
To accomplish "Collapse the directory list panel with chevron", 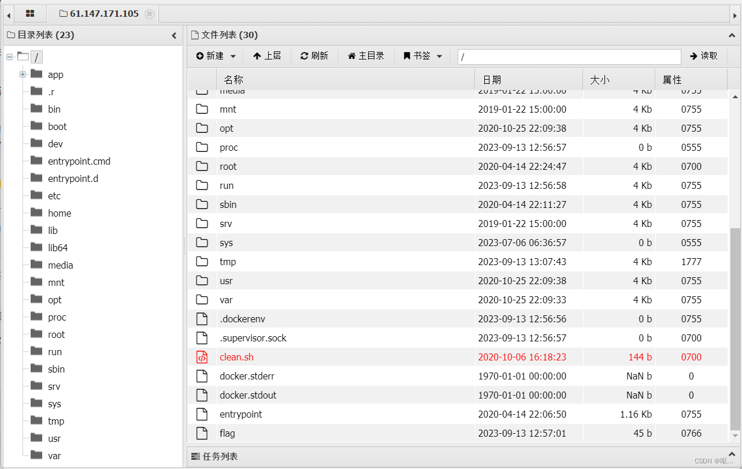I will click(174, 35).
